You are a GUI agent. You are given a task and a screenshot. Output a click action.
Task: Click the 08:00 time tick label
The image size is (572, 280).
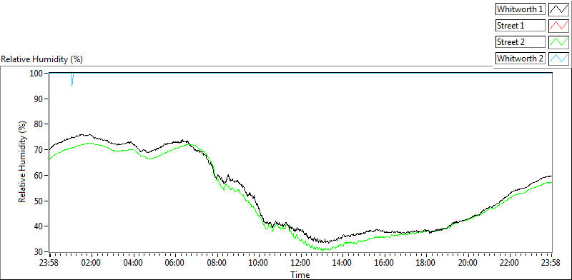coord(217,263)
